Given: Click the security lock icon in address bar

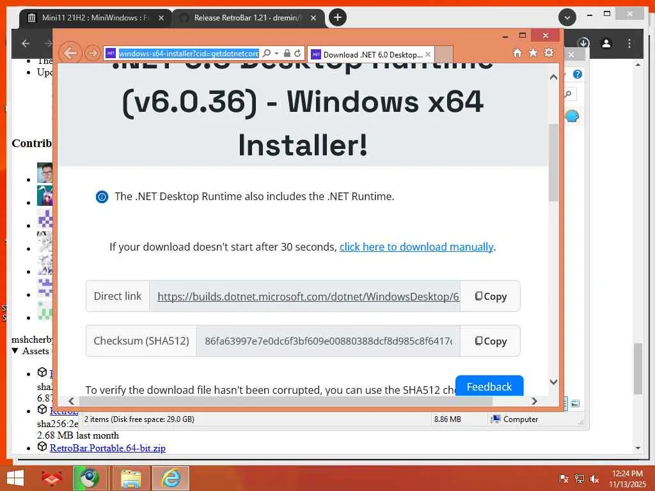Looking at the screenshot, I should point(287,54).
